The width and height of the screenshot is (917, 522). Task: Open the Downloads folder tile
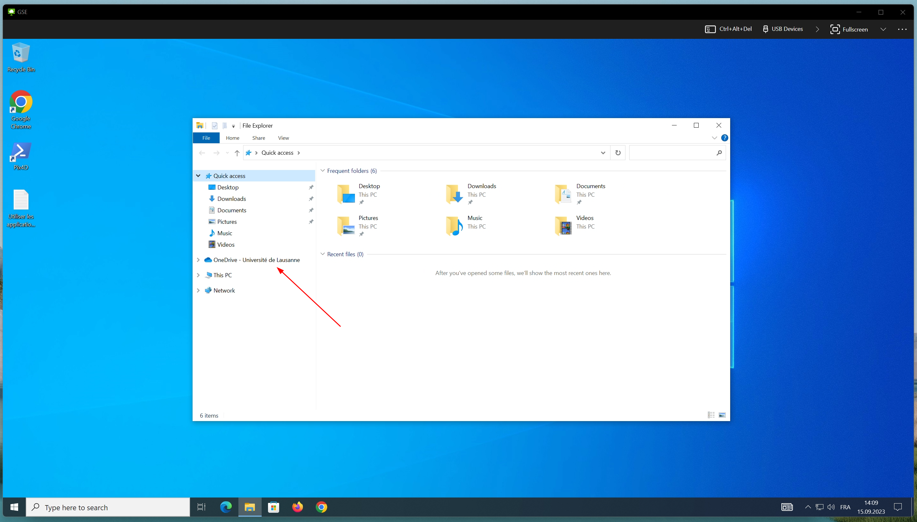click(471, 194)
